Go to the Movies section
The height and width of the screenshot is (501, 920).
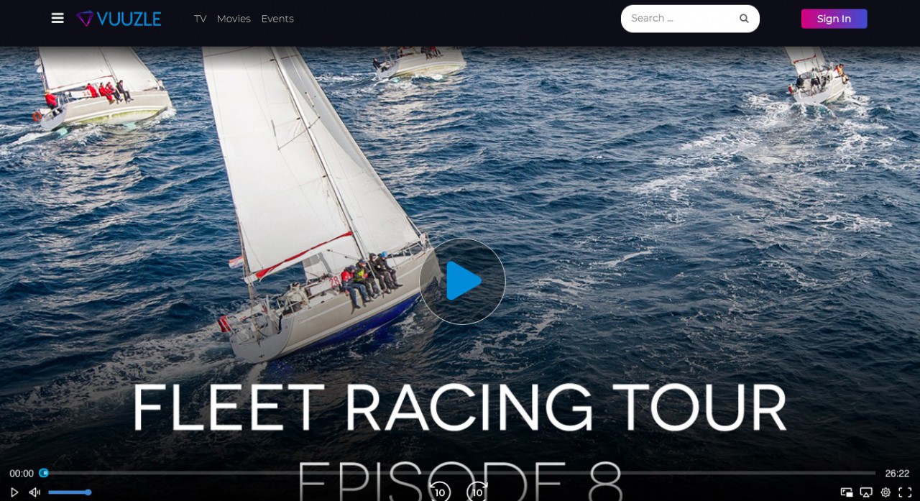coord(234,19)
